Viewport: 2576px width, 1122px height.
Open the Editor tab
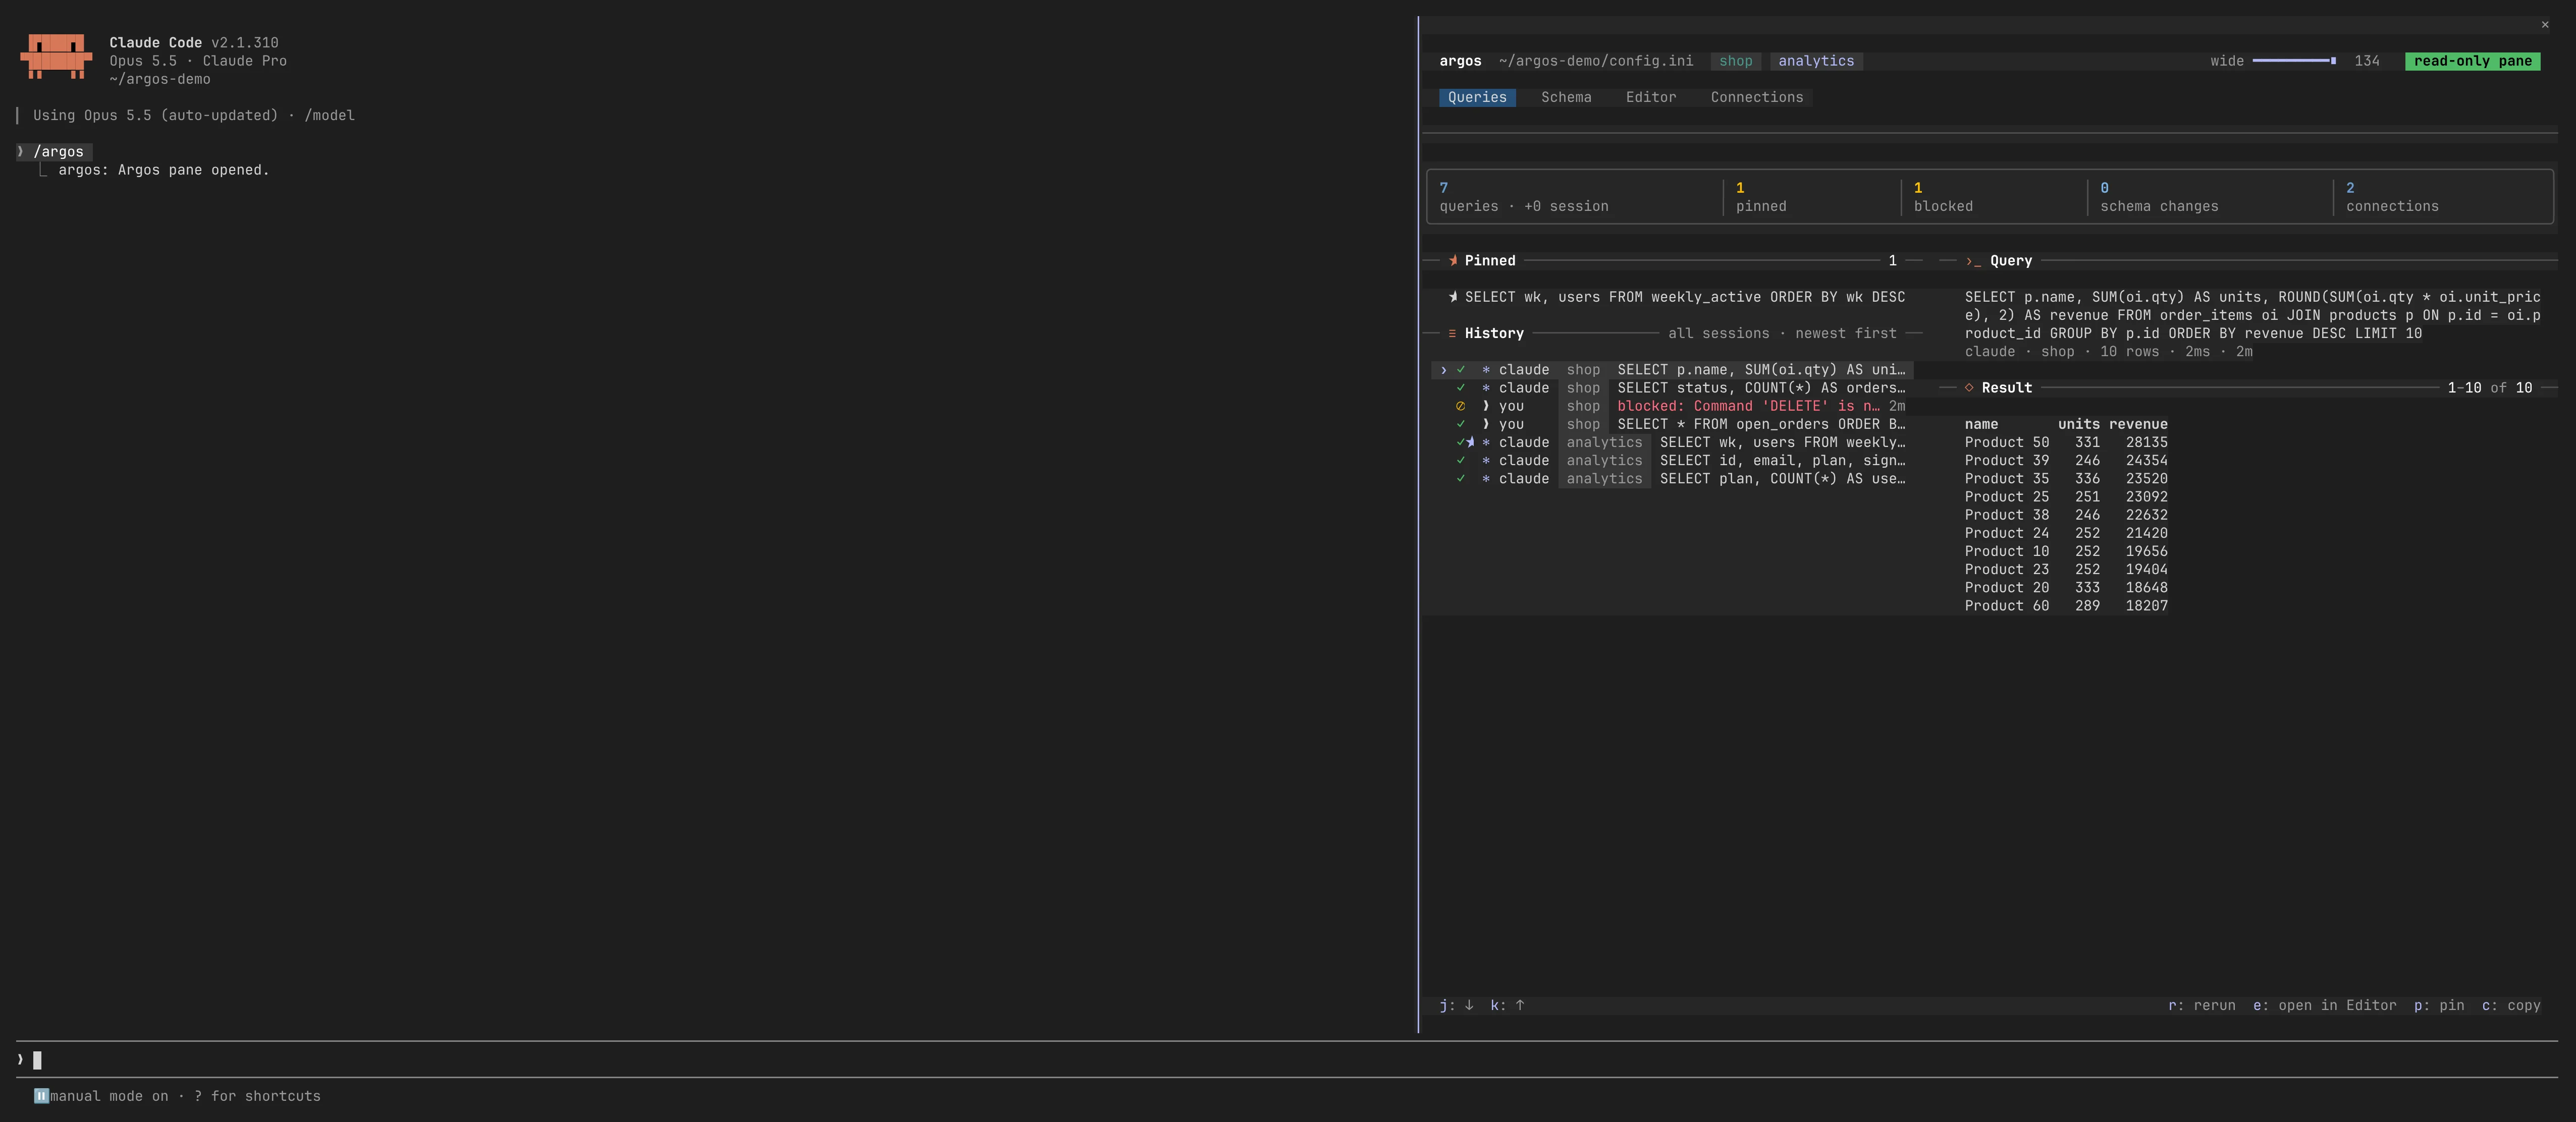pos(1651,97)
